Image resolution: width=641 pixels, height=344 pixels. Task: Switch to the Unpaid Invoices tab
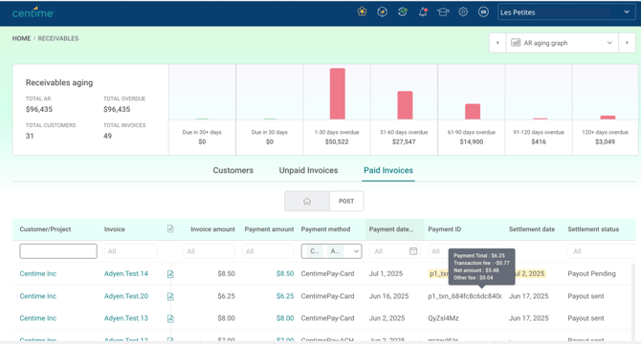[x=308, y=170]
